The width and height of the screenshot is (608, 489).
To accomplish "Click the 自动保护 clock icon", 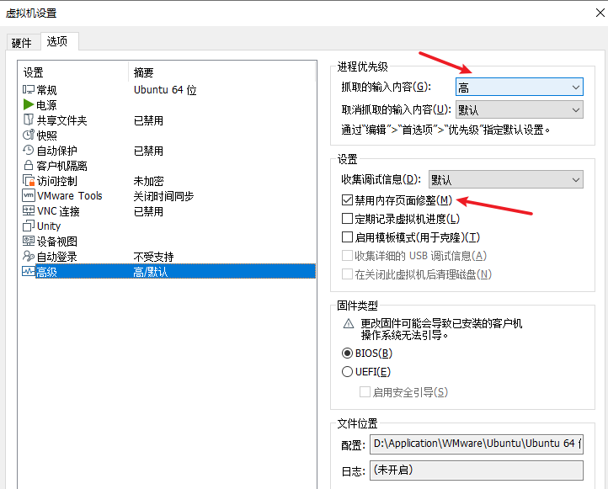I will click(x=29, y=150).
